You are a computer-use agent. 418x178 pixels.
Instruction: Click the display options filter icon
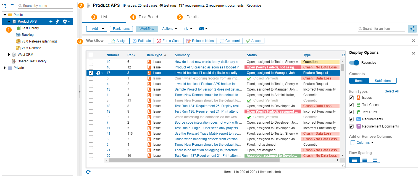click(412, 29)
